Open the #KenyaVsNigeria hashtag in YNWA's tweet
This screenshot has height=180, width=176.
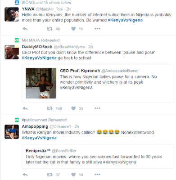125,20
